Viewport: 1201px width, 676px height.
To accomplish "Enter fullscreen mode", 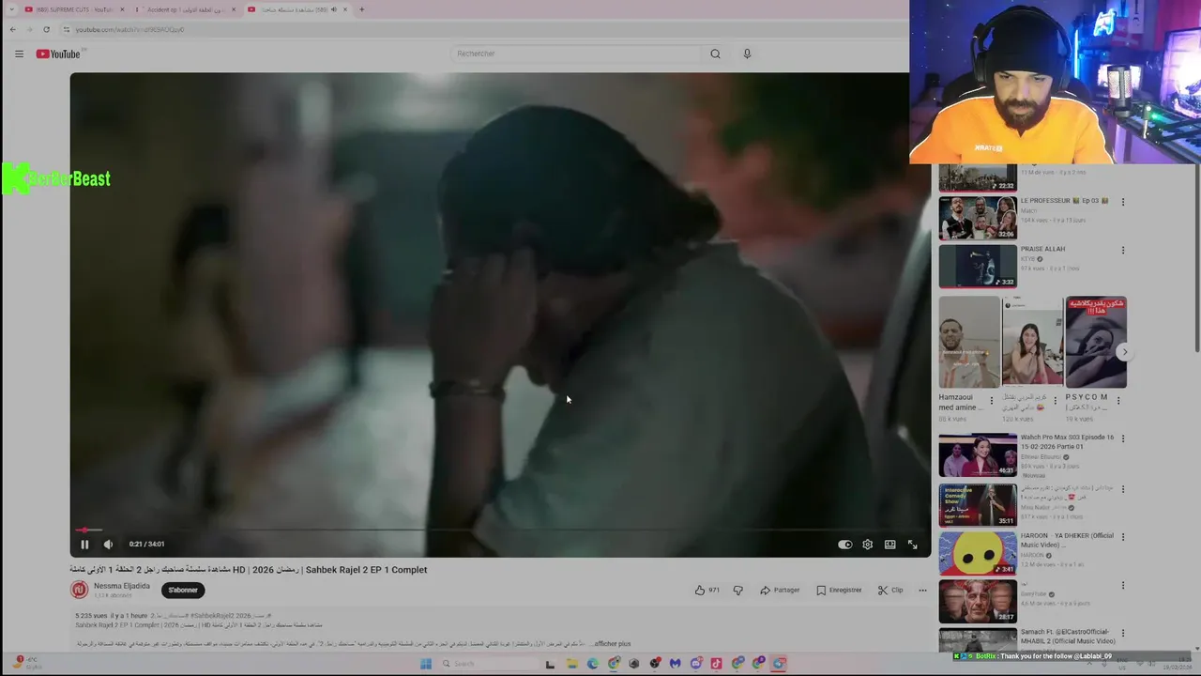I will (912, 544).
